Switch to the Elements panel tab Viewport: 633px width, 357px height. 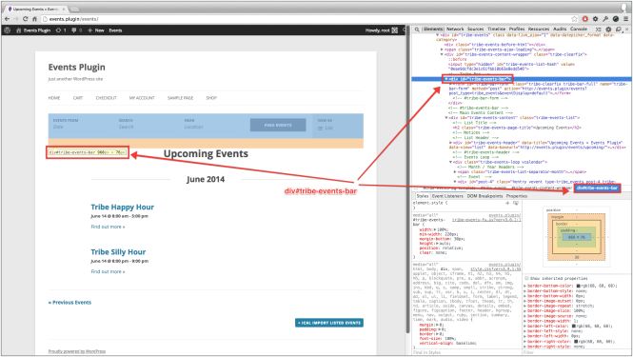[433, 30]
